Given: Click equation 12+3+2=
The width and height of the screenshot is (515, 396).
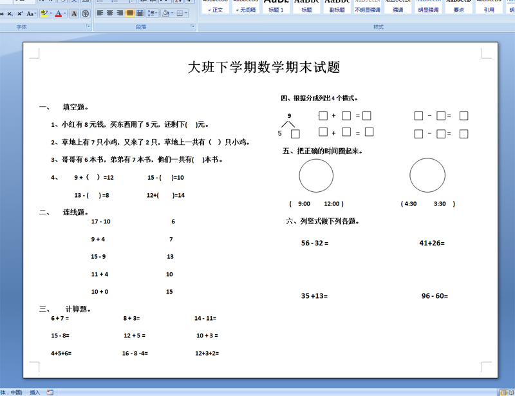Looking at the screenshot, I should coord(207,354).
